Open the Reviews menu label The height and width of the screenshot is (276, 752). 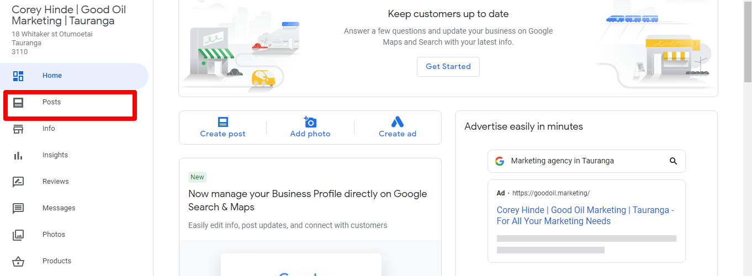pyautogui.click(x=56, y=182)
